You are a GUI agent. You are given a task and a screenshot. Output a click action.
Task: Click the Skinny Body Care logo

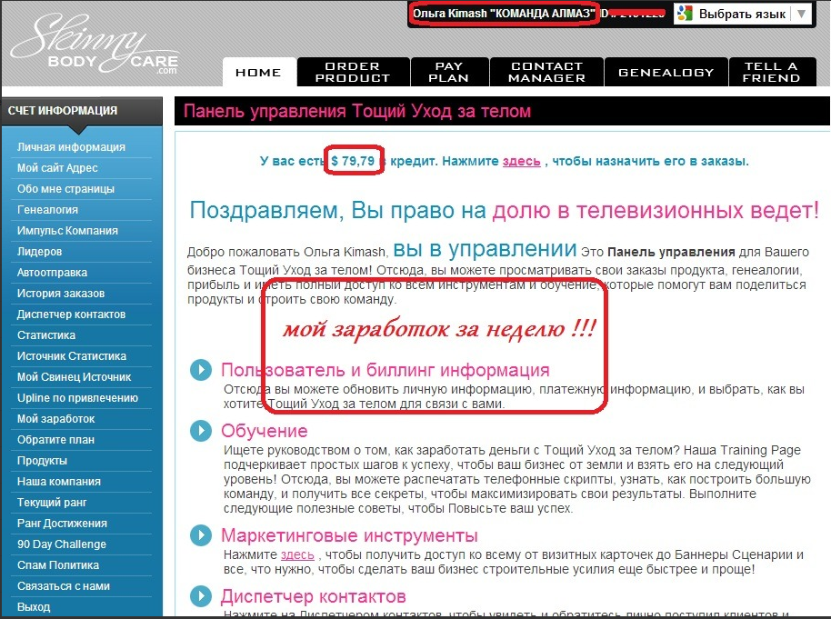tap(95, 45)
